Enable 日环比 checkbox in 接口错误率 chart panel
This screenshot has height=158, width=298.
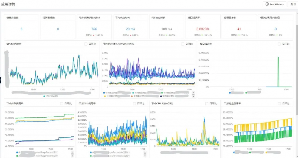coord(280,44)
